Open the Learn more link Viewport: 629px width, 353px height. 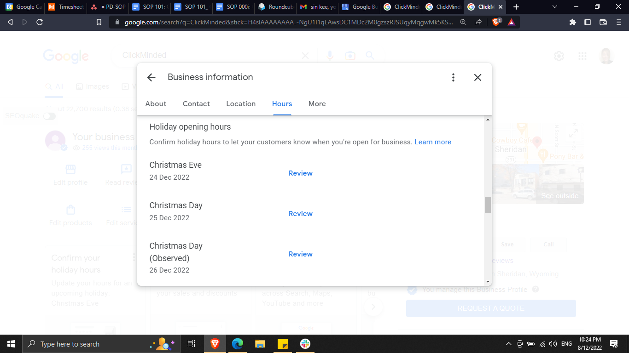(432, 142)
